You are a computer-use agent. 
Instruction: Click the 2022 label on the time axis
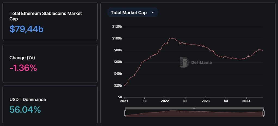(x=165, y=101)
